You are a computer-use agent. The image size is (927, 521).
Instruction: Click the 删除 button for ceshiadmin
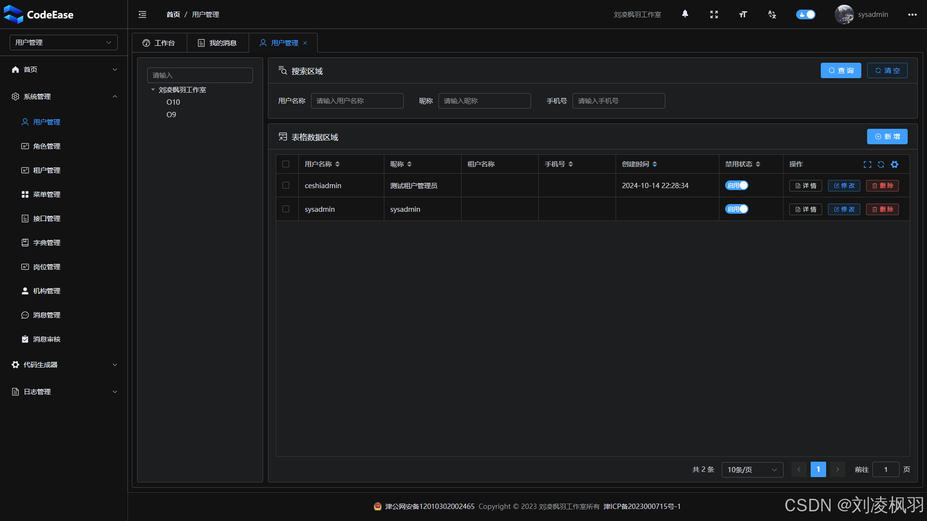pyautogui.click(x=882, y=186)
